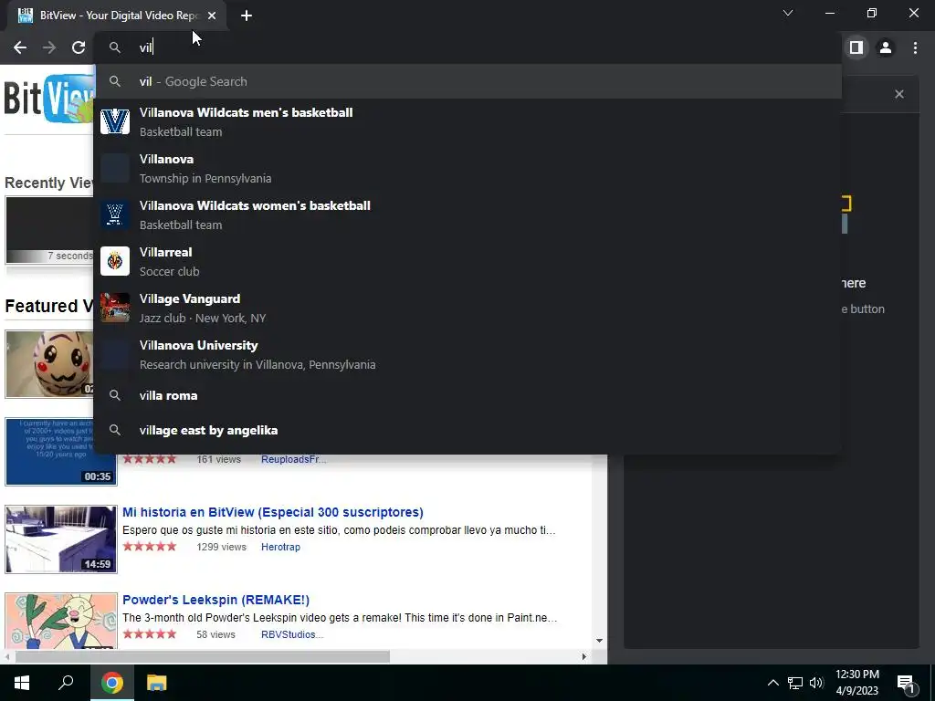The height and width of the screenshot is (701, 935).
Task: Open the 14:59 video thumbnail
Action: (61, 539)
